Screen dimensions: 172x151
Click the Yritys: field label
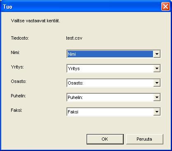[x=17, y=67]
